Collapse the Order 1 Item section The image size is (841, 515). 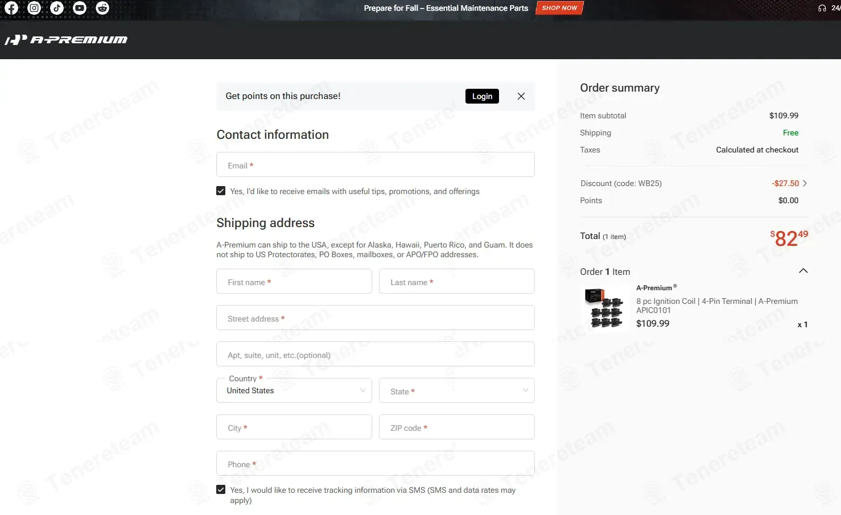[x=803, y=271]
